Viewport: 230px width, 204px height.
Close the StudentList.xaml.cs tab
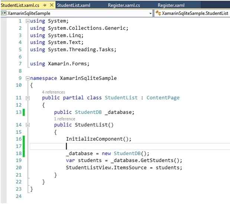pos(52,5)
